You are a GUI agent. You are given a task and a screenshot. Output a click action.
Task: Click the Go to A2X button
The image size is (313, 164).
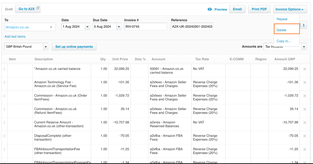point(28,9)
